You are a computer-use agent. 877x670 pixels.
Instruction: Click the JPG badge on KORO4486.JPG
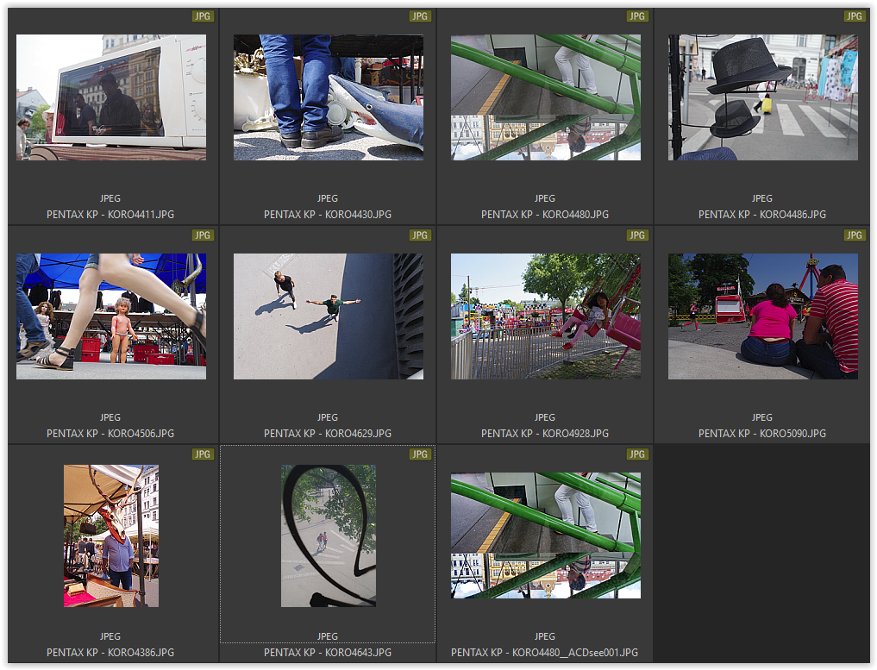point(855,16)
